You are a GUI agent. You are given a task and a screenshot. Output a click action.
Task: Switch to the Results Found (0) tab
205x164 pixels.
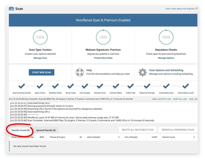click(x=20, y=130)
